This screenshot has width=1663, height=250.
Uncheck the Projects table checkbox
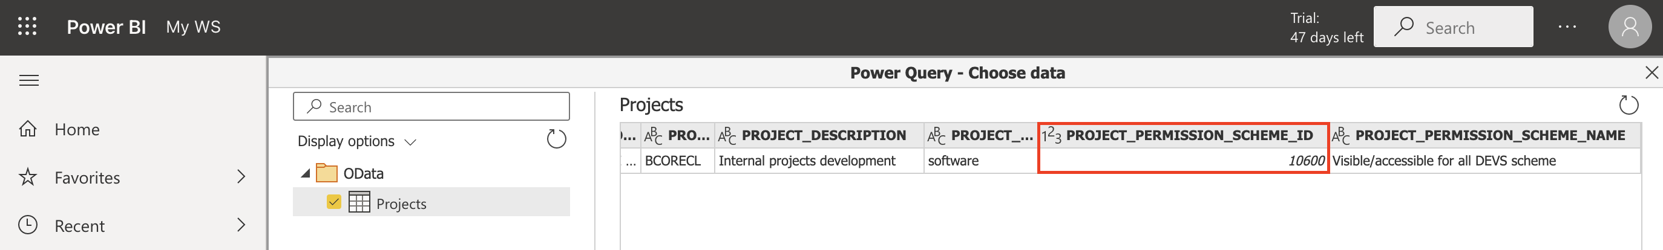pos(334,202)
